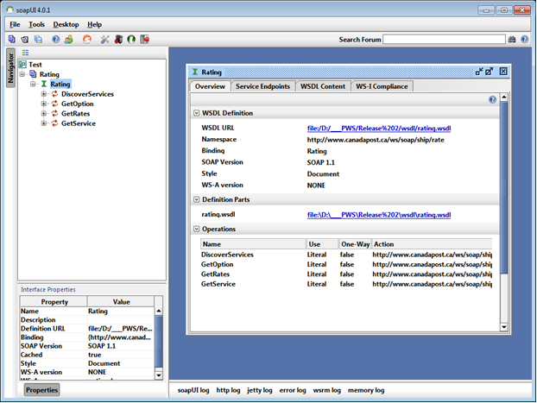The width and height of the screenshot is (537, 403).
Task: Maximize the Rating inner window
Action: [489, 72]
